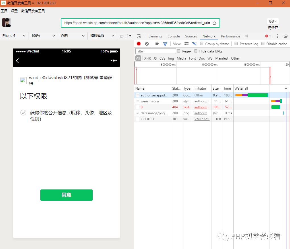This screenshot has width=290, height=249.
Task: Expand more DevTools tabs chevron
Action: (x=246, y=36)
